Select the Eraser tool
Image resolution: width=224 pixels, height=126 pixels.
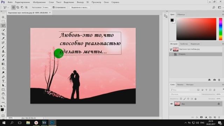(3, 60)
